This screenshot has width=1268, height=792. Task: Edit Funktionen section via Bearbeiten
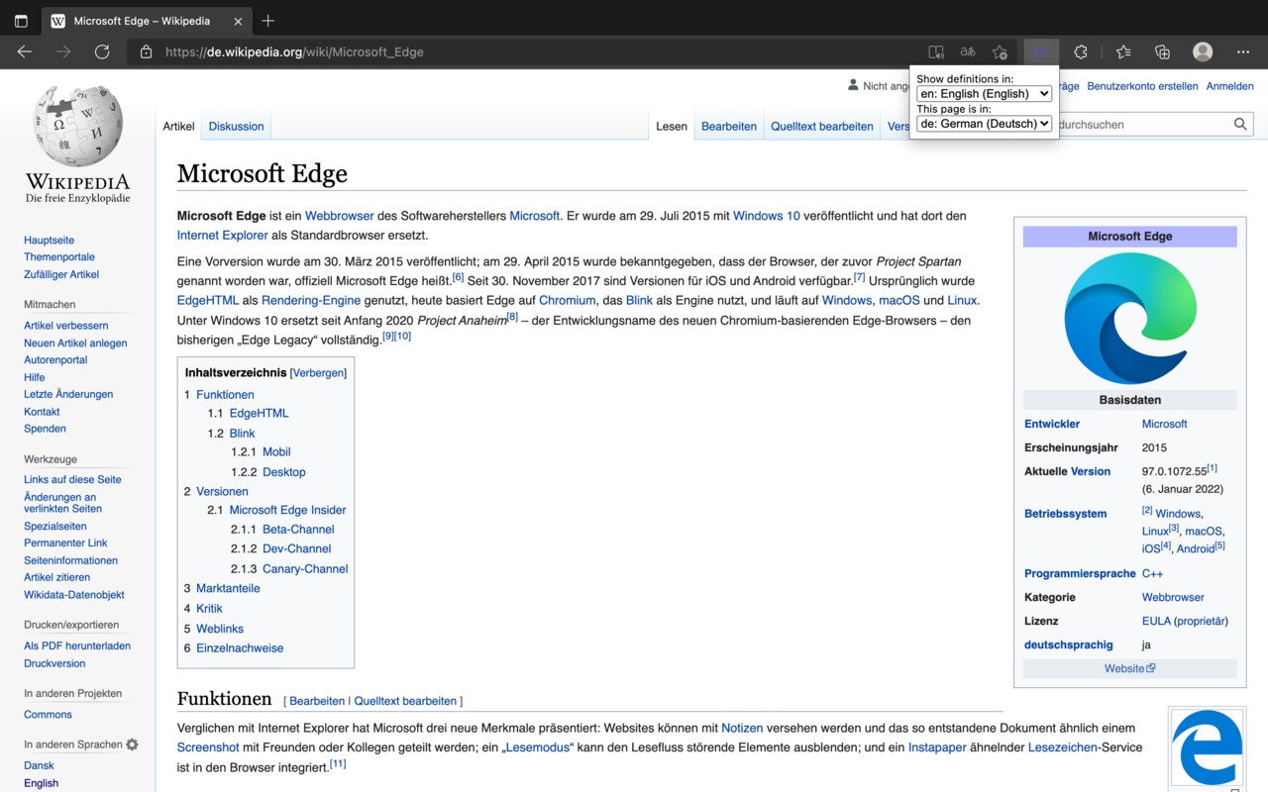(317, 701)
